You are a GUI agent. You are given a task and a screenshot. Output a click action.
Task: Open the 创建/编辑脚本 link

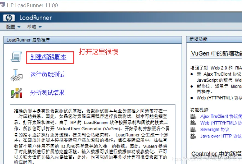point(48,57)
